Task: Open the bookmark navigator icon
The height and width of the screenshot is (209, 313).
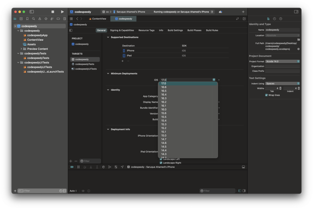Action: (27, 19)
